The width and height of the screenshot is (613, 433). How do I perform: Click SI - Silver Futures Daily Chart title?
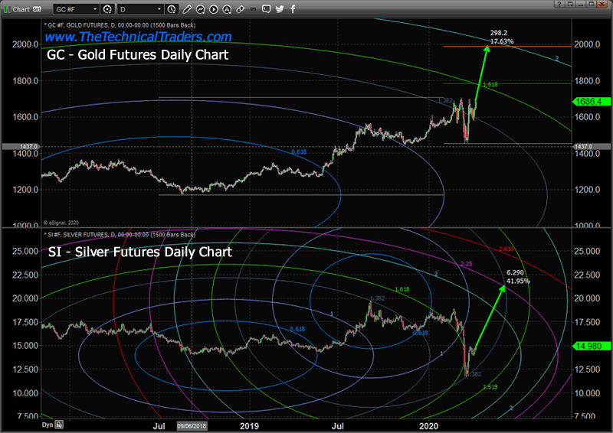pyautogui.click(x=140, y=252)
